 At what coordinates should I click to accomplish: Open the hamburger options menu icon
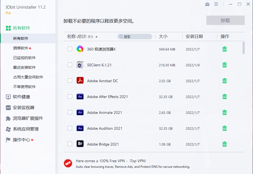point(216,4)
